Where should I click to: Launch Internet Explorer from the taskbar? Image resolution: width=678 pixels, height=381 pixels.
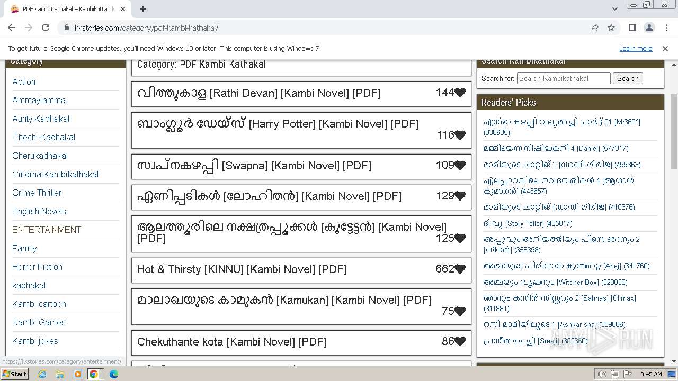(x=42, y=374)
